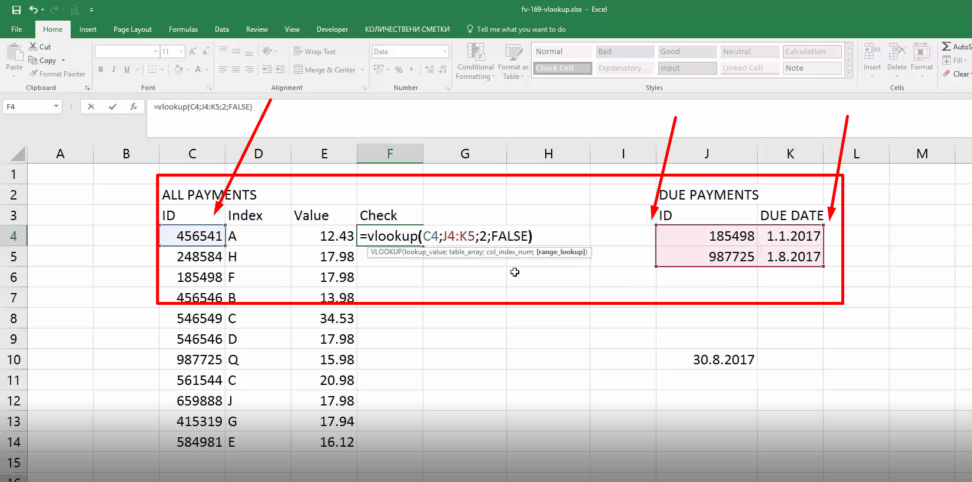This screenshot has width=972, height=482.
Task: Open Fill Color bucket swatch
Action: pos(178,69)
